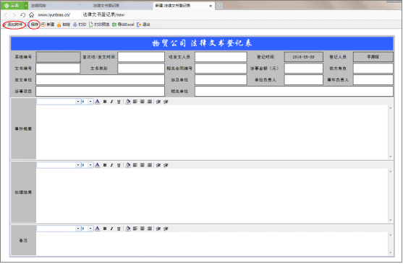This screenshot has height=264, width=403.
Task: Click the 涉及单位 input field
Action: (x=221, y=80)
